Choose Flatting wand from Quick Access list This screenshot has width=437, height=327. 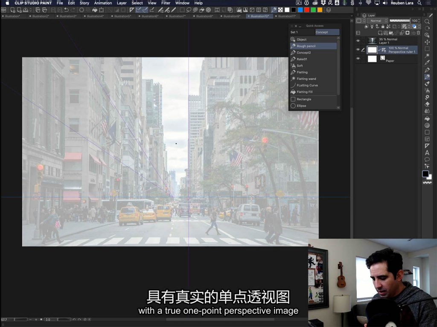click(x=306, y=79)
